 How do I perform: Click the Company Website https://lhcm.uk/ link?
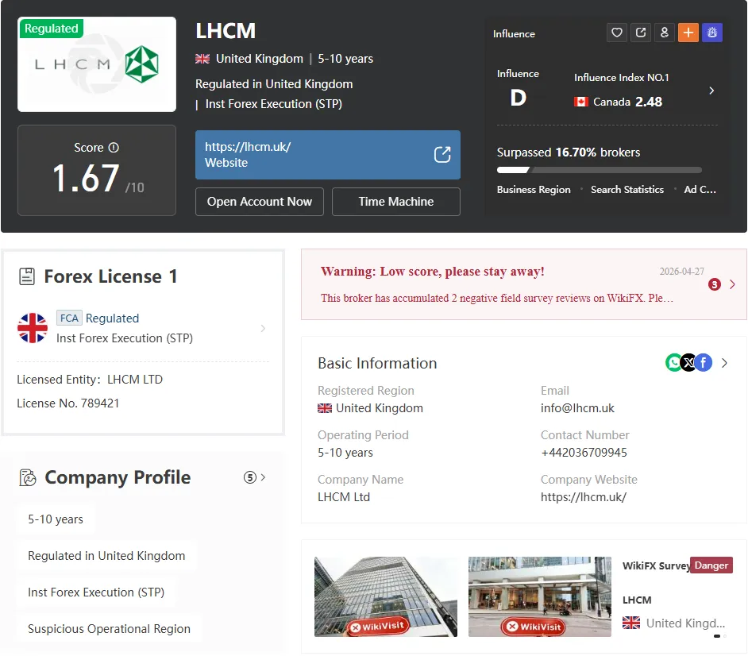click(584, 496)
